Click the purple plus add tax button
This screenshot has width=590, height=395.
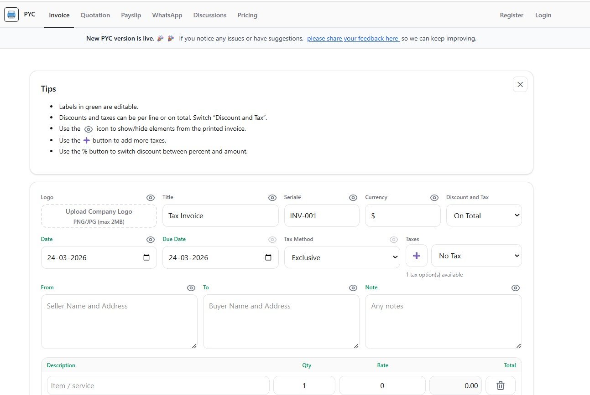(x=417, y=256)
